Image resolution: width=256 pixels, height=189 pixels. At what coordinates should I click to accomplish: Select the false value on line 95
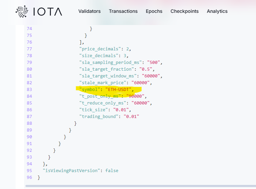[112, 171]
